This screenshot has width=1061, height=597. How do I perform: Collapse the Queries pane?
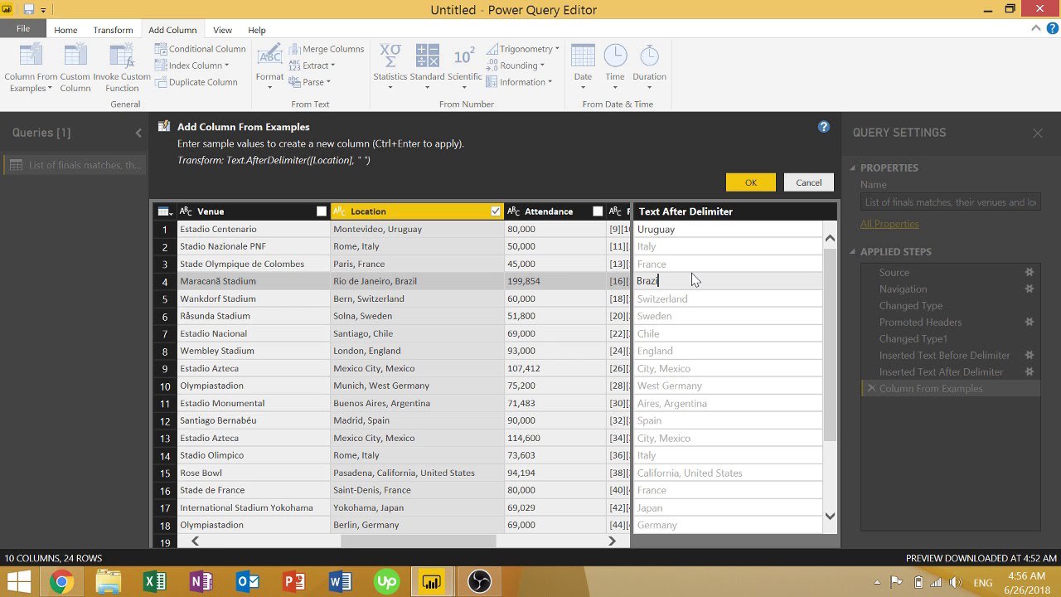[x=138, y=133]
